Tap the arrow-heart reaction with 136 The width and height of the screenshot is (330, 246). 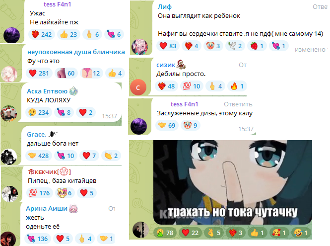pos(38,239)
